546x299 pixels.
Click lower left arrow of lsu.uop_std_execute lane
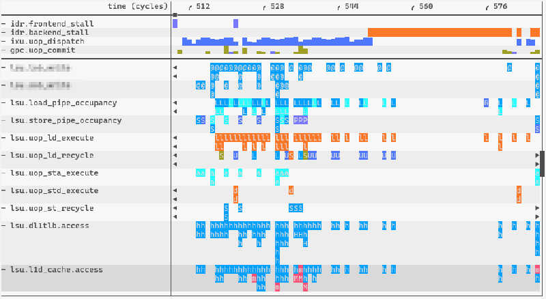point(175,199)
